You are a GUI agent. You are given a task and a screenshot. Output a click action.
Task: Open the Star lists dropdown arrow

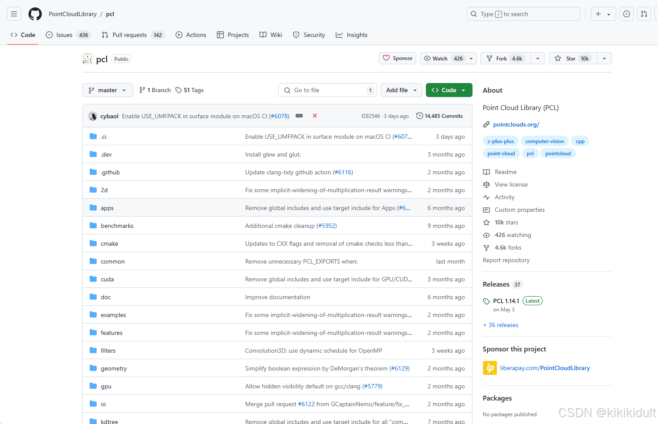click(604, 58)
